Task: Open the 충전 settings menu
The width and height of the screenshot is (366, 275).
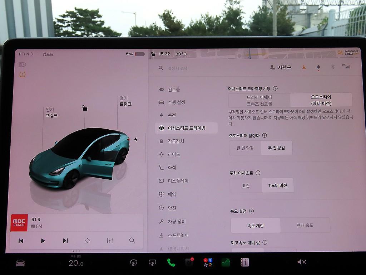Action: click(x=168, y=115)
